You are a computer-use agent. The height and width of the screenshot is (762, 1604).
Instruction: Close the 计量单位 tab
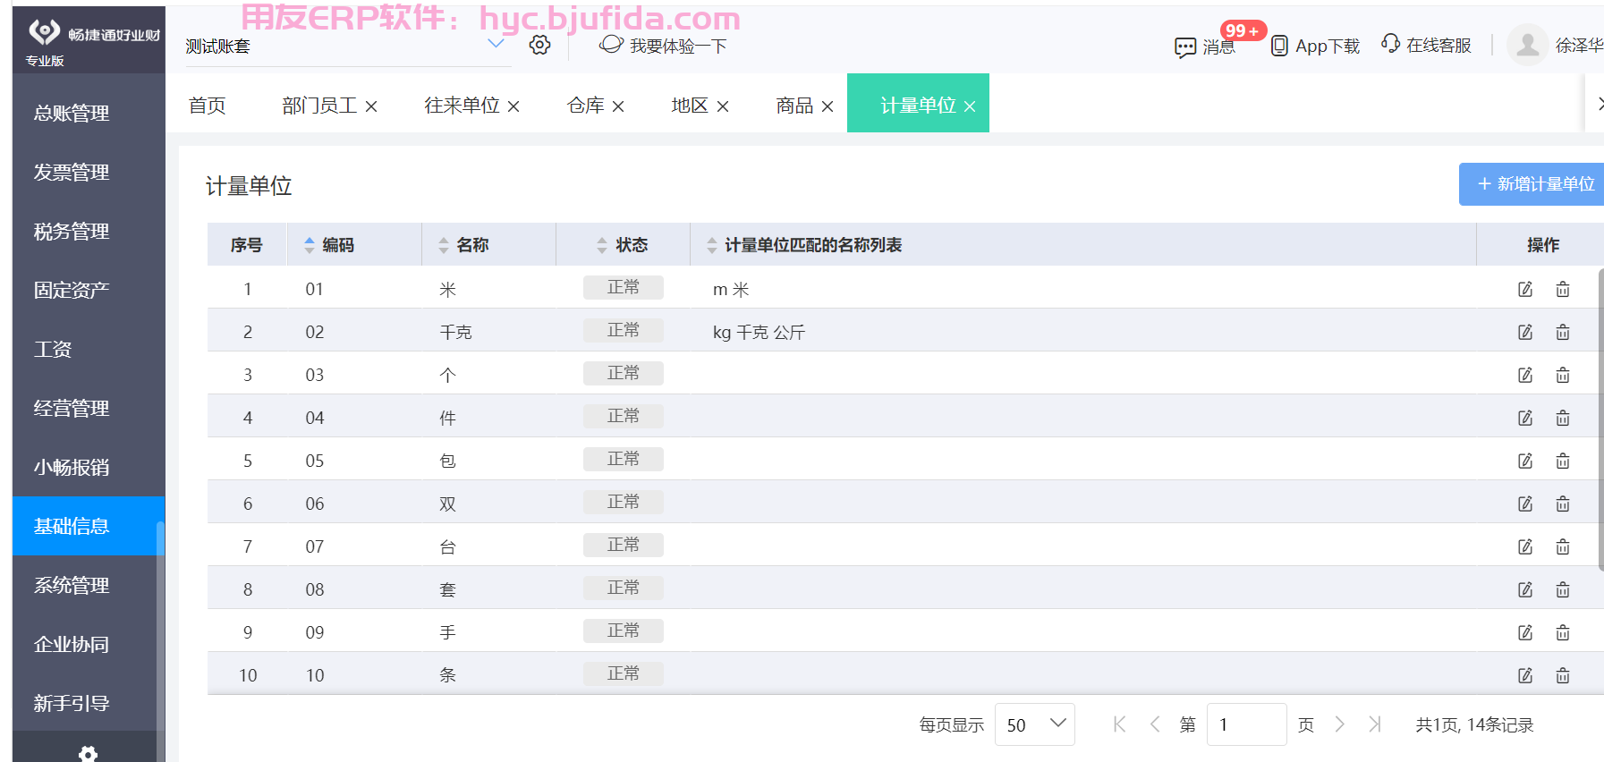coord(970,106)
